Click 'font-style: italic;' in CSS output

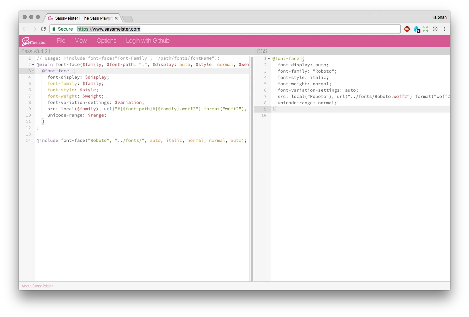tap(303, 78)
